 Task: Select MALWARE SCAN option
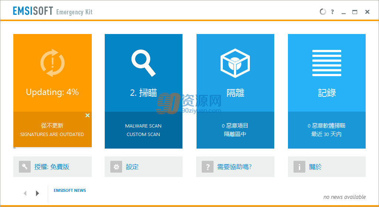143,126
